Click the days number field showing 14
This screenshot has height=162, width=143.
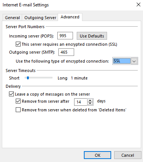80,102
